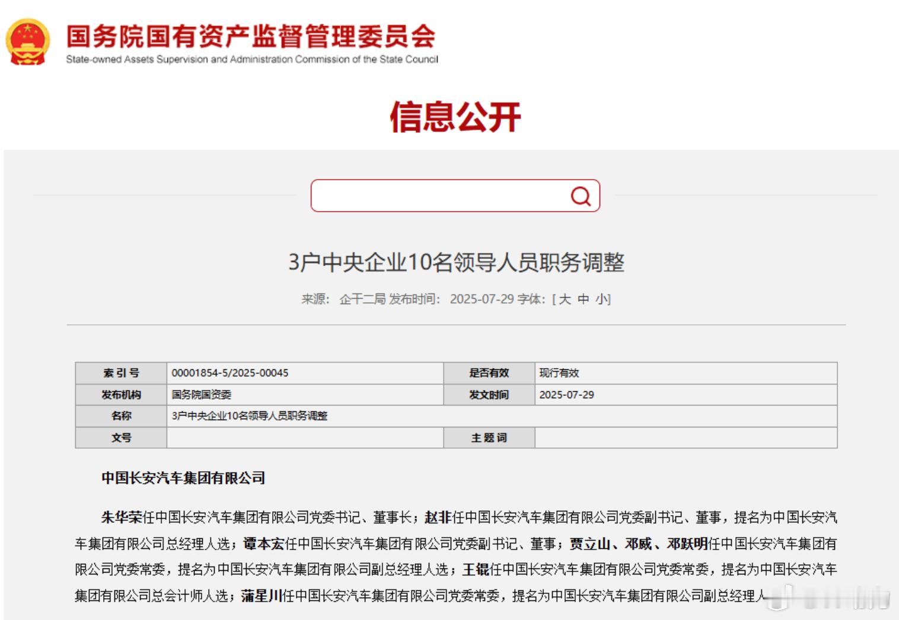This screenshot has height=620, width=899.
Task: Set font size to 小
Action: pos(601,299)
